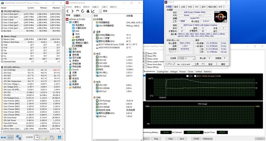Click HWiNFO vertical scrollbar down arrow

click(x=63, y=129)
